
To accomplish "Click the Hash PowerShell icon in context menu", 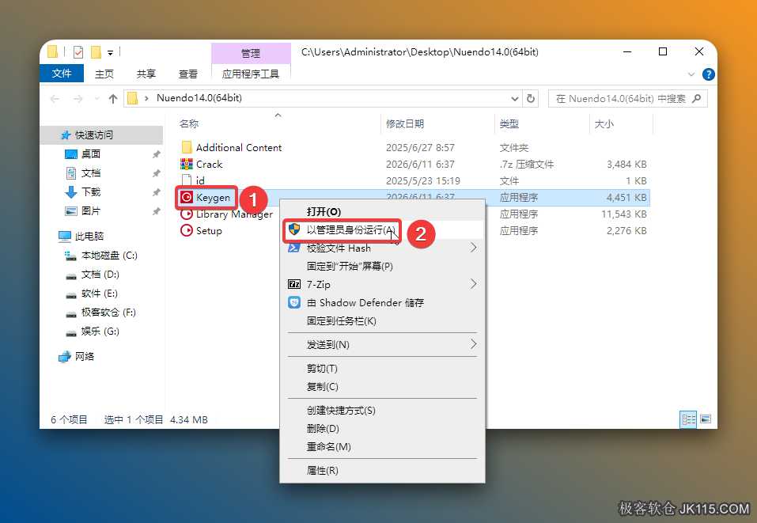I will [293, 248].
